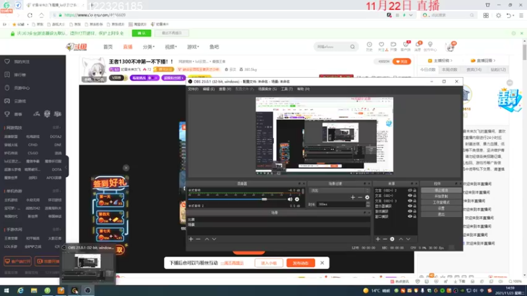Switch to 贵宾(14) tab in Douyu panel
The width and height of the screenshot is (527, 296).
tap(474, 70)
